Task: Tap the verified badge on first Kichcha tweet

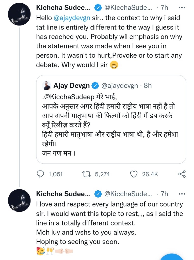Action: pos(98,8)
